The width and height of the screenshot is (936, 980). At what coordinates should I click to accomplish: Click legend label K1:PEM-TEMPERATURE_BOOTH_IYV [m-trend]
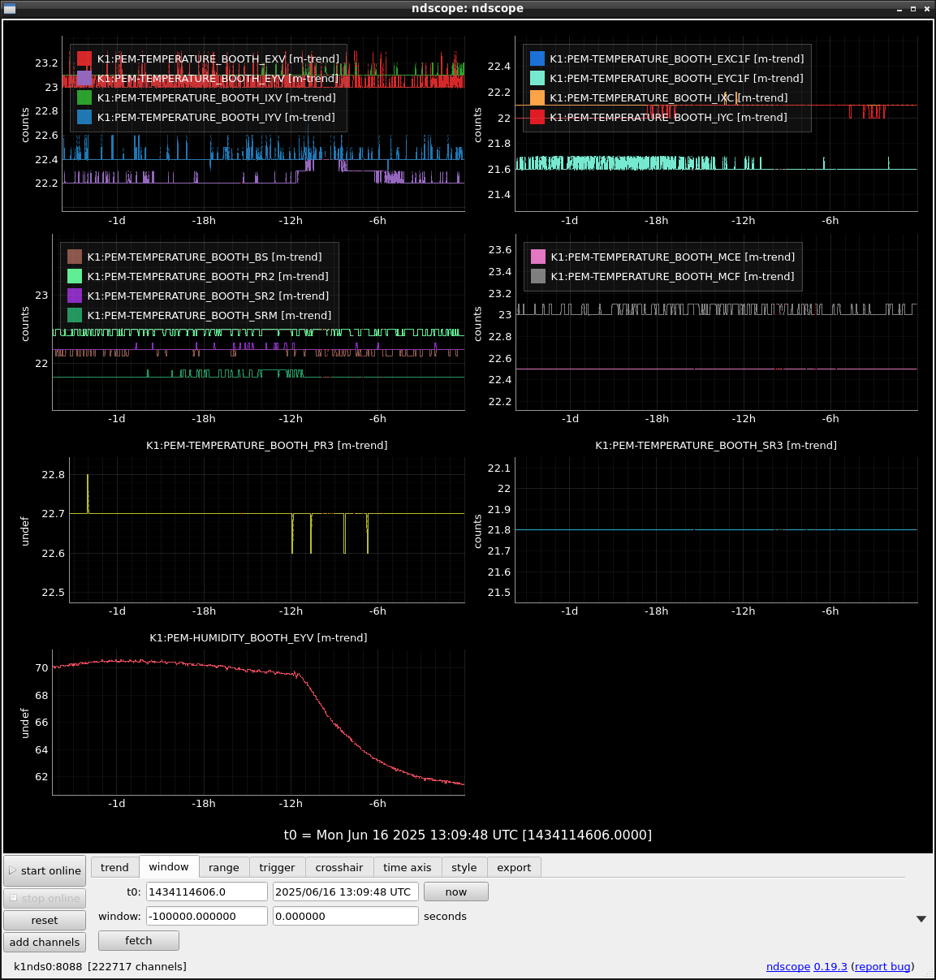coord(216,118)
